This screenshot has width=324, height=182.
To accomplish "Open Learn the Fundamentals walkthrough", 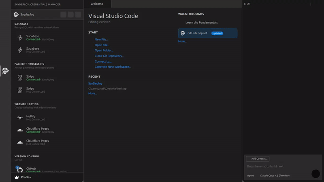I will [201, 23].
